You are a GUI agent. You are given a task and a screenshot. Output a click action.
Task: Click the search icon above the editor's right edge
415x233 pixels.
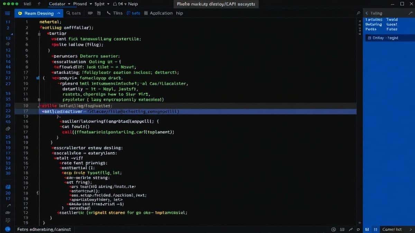[x=358, y=13]
